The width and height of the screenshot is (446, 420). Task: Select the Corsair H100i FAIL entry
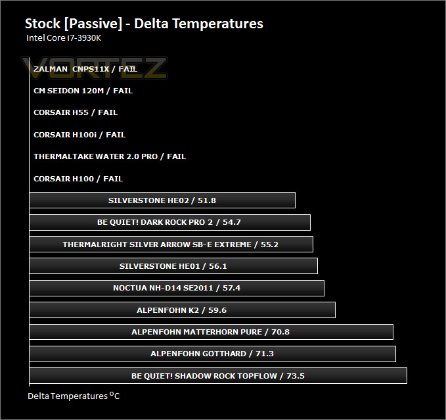[x=79, y=135]
